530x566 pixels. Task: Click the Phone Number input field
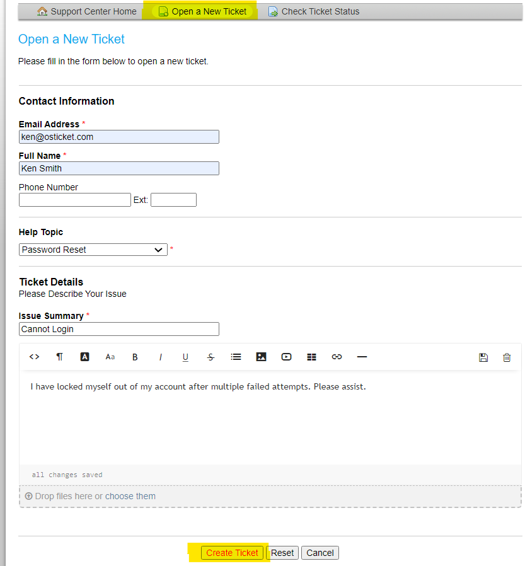coord(74,199)
